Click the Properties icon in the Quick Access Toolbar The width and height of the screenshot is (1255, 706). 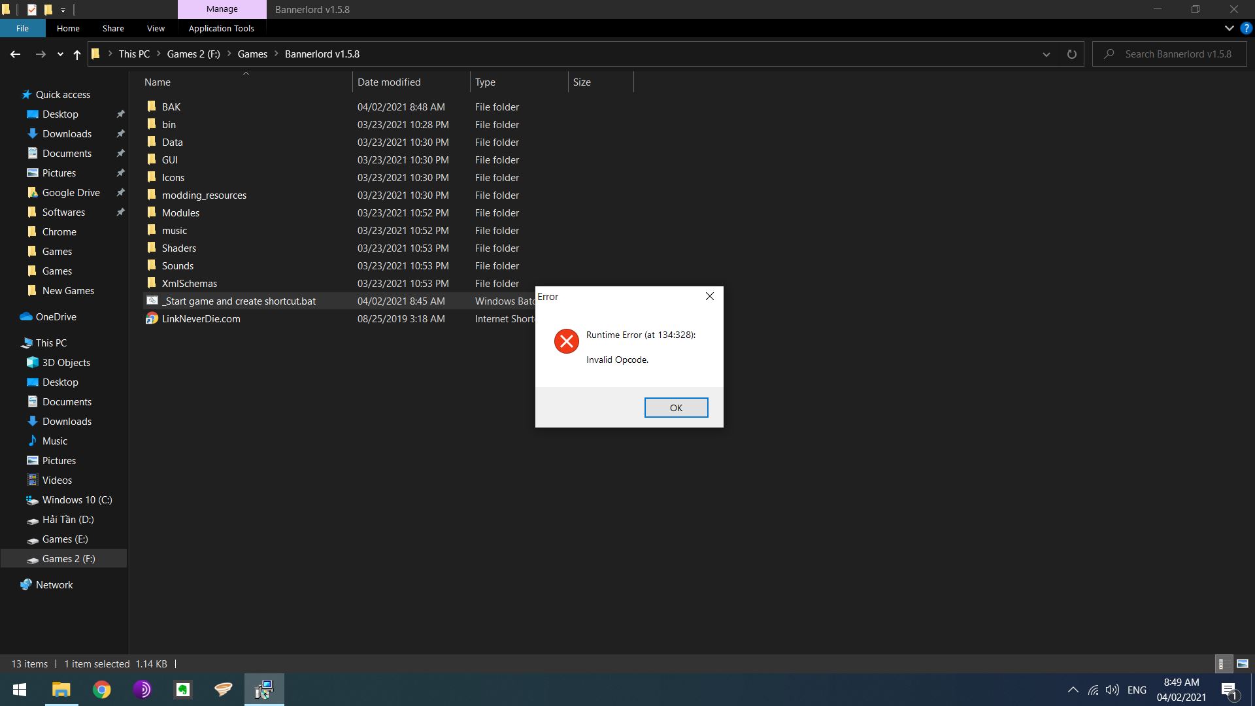31,10
